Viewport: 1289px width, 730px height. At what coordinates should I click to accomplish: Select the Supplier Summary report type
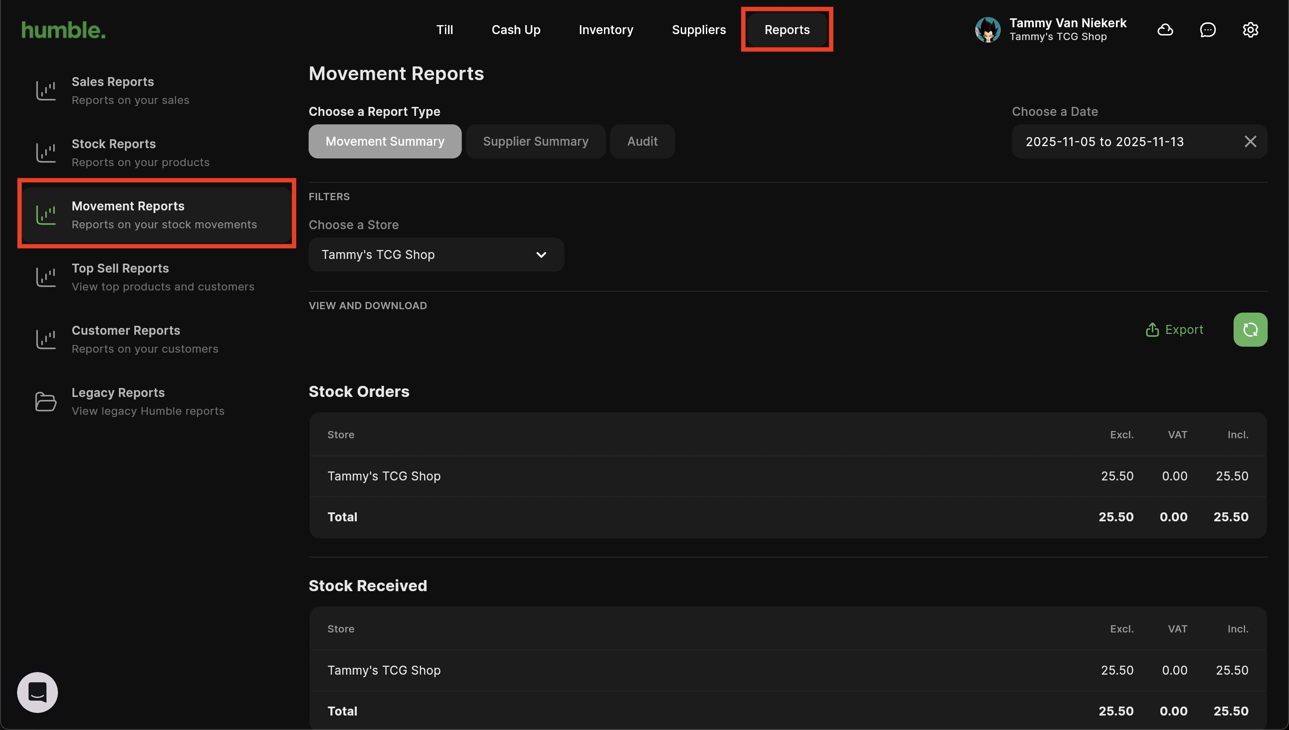tap(535, 141)
